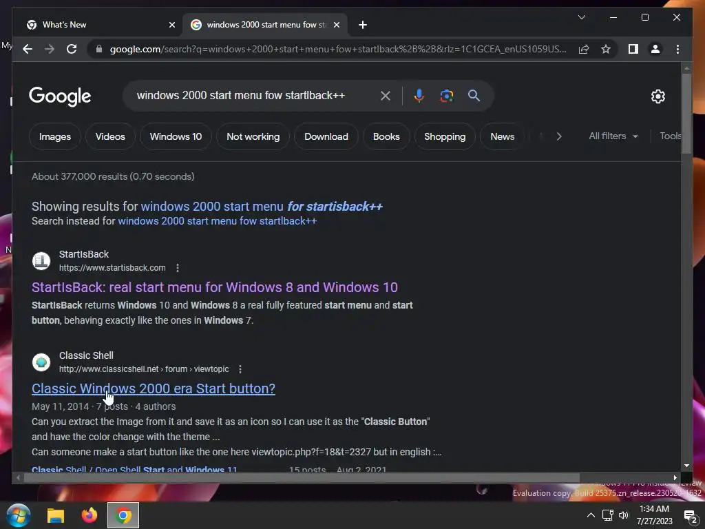Select the windows 2000 start menu tab
The height and width of the screenshot is (529, 705).
265,25
